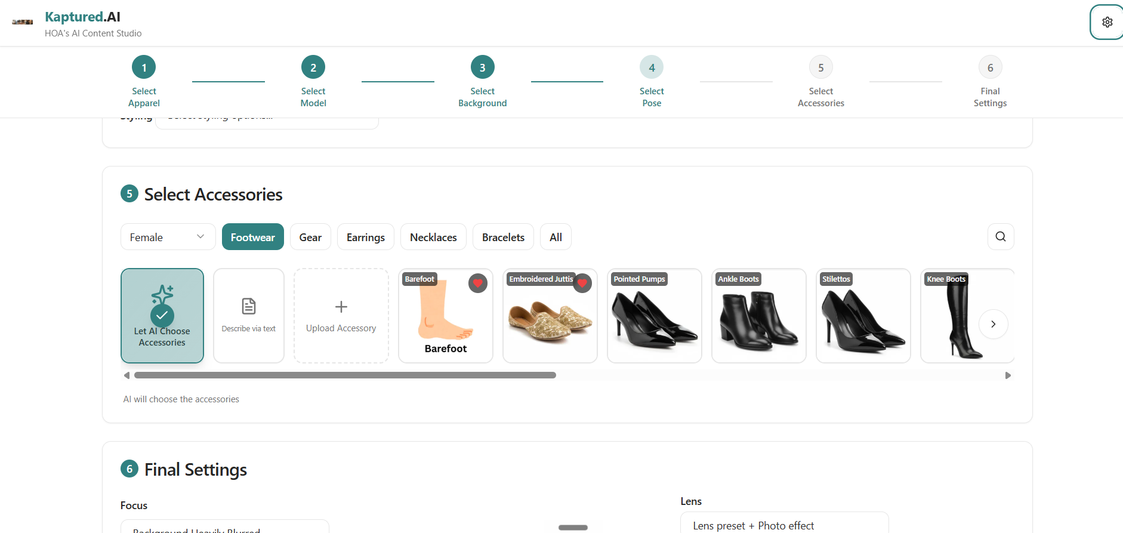Viewport: 1123px width, 533px height.
Task: Advance carousel with right chevron arrow
Action: (994, 324)
